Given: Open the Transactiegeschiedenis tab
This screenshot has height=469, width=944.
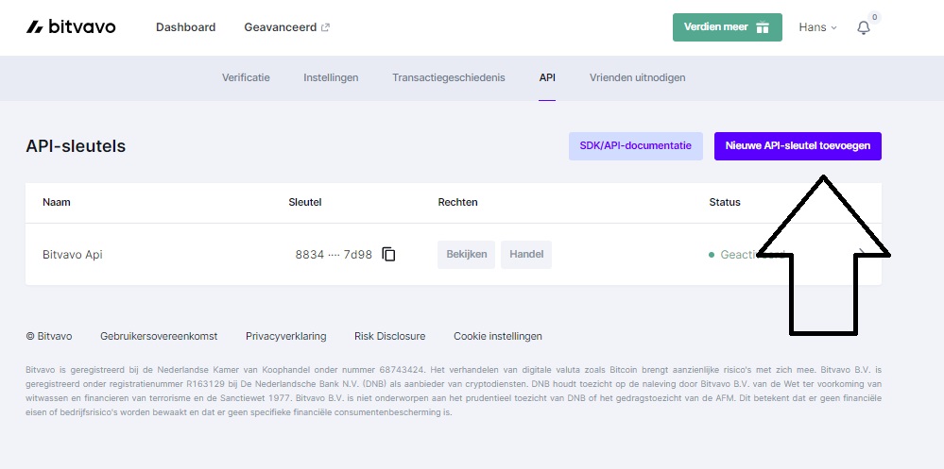Looking at the screenshot, I should pyautogui.click(x=448, y=77).
